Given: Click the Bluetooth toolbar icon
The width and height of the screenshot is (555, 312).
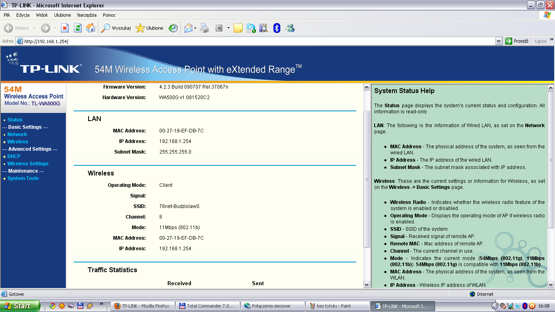Looking at the screenshot, I should tap(277, 28).
